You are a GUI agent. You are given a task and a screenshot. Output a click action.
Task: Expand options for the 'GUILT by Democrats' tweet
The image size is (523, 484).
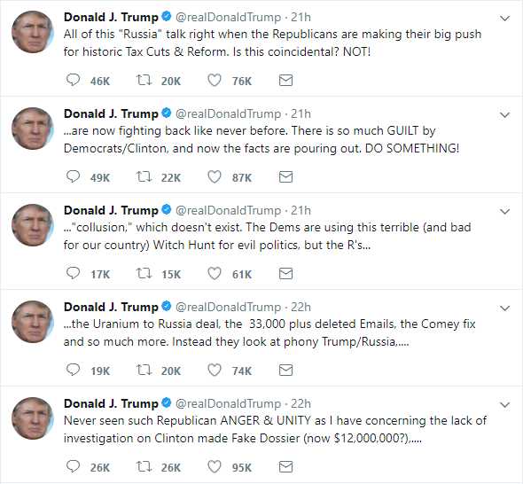tap(505, 115)
